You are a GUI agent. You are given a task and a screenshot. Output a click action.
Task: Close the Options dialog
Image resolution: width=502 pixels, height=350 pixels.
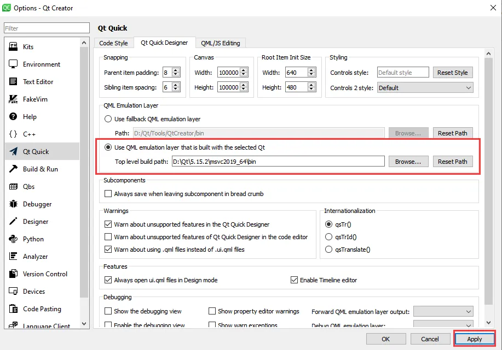point(493,8)
